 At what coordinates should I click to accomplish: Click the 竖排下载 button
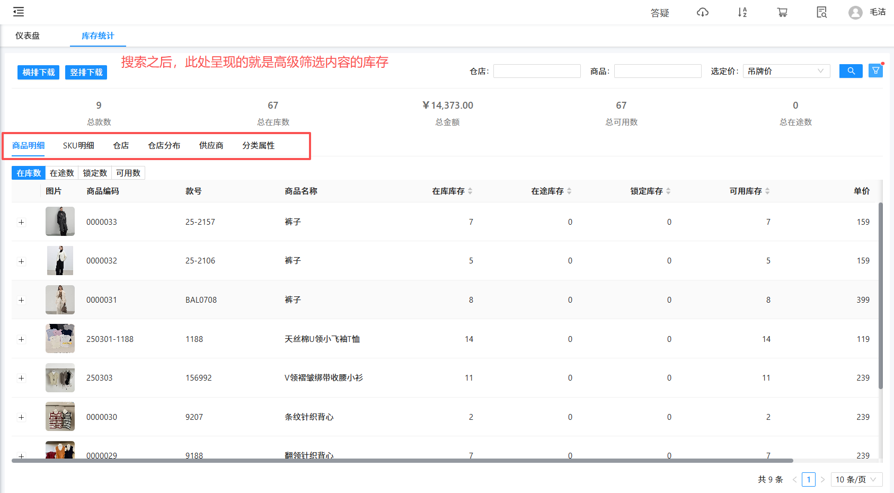pos(86,73)
